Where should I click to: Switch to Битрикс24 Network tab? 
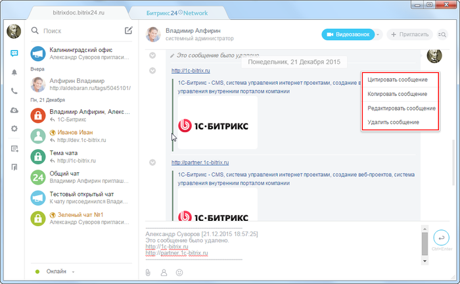177,13
